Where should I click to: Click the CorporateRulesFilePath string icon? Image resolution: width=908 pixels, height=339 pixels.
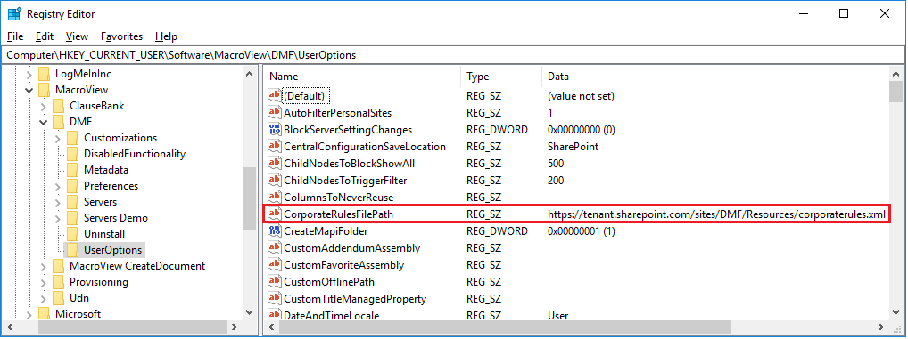274,214
